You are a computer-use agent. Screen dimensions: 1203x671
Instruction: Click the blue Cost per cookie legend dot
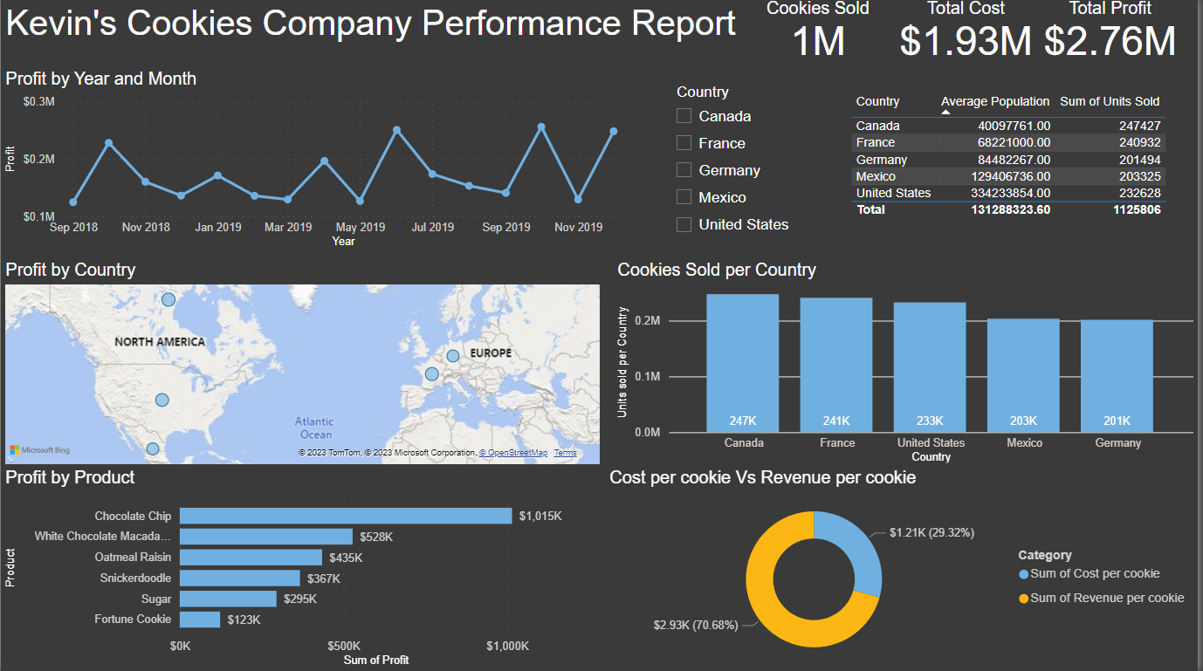click(x=1024, y=574)
